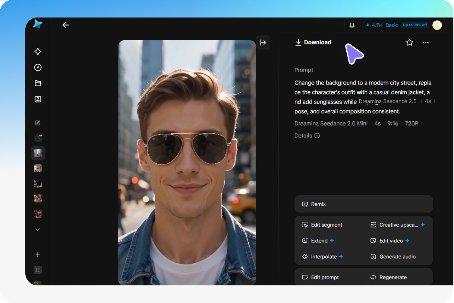
Task: Click the Extend option
Action: [x=318, y=241]
